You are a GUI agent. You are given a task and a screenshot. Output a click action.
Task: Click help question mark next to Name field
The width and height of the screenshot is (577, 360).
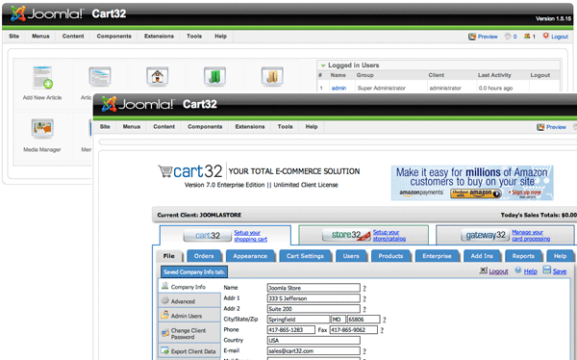click(364, 289)
